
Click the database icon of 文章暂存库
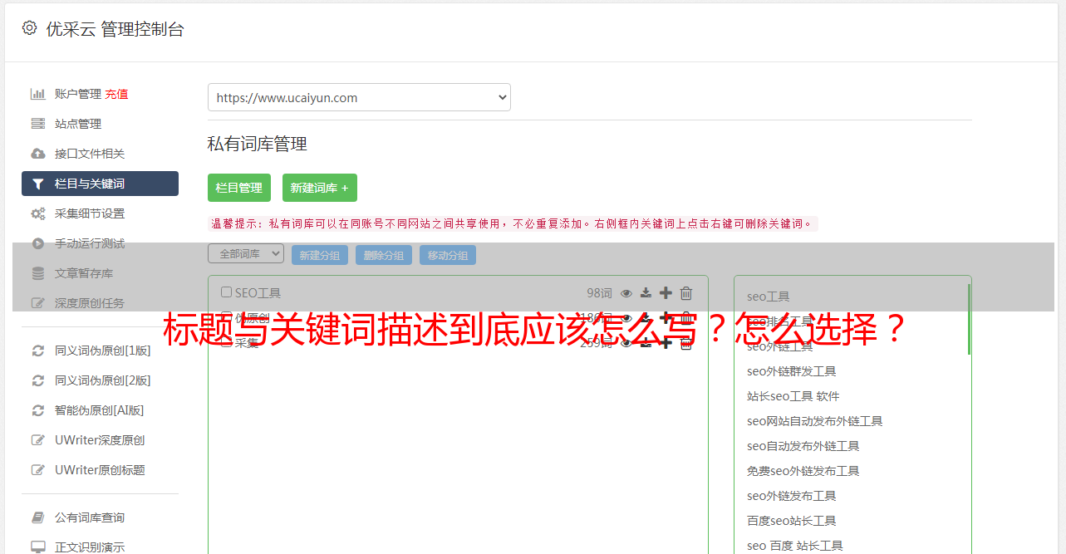(x=38, y=273)
